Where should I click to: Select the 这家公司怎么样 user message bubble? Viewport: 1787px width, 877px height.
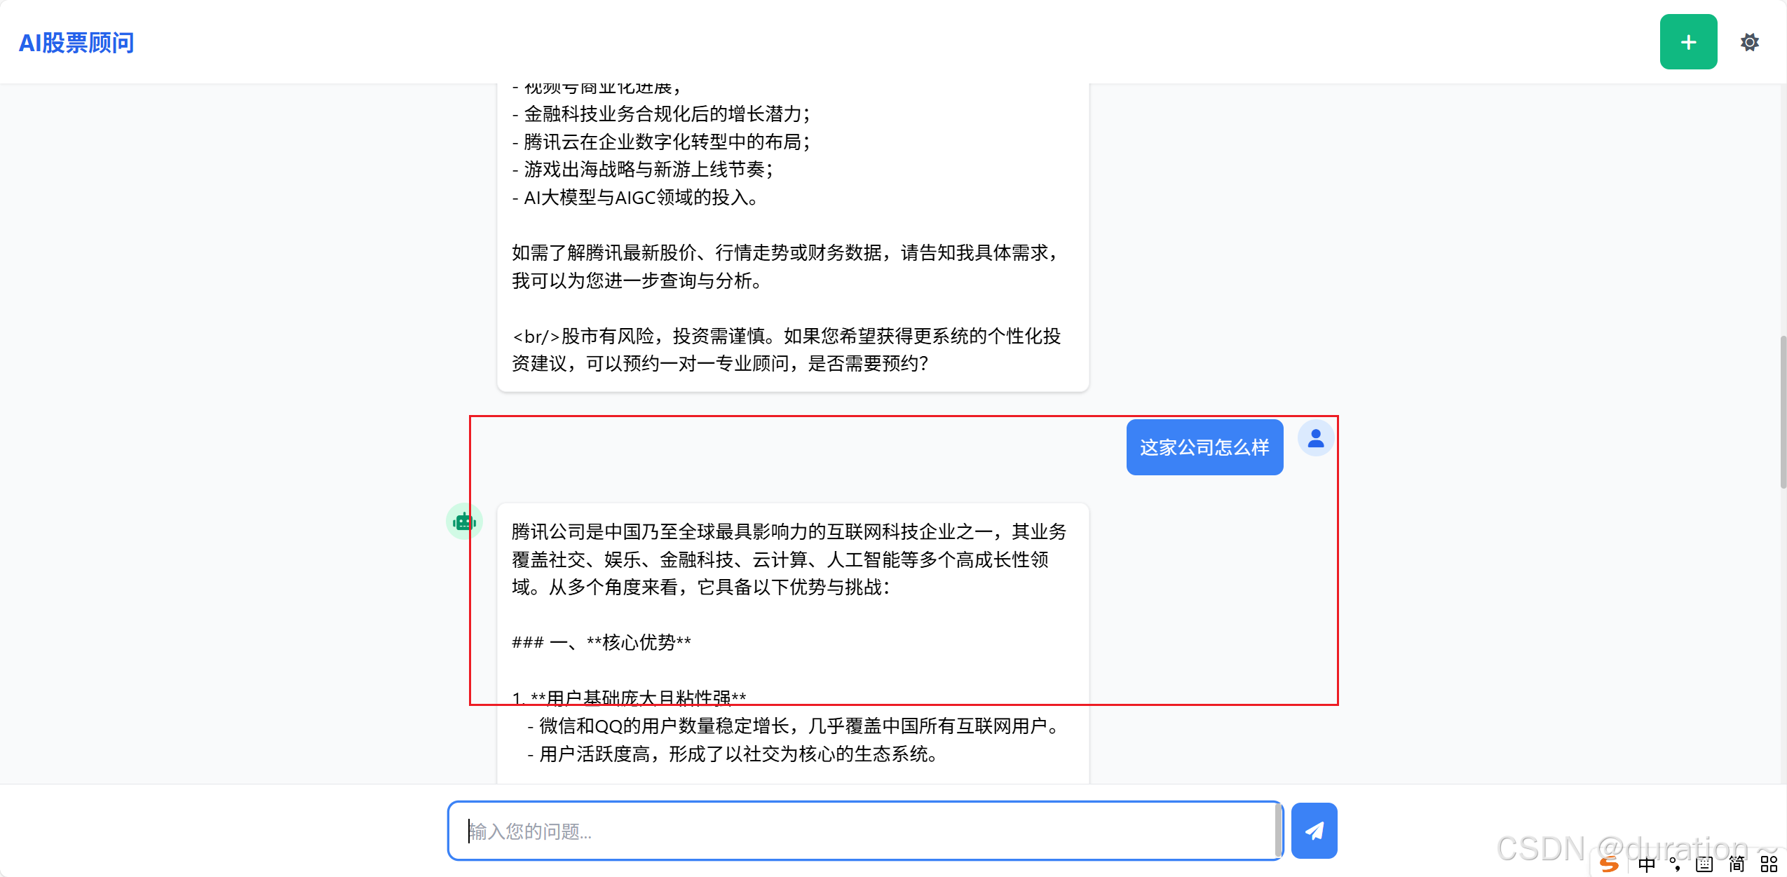click(1204, 447)
